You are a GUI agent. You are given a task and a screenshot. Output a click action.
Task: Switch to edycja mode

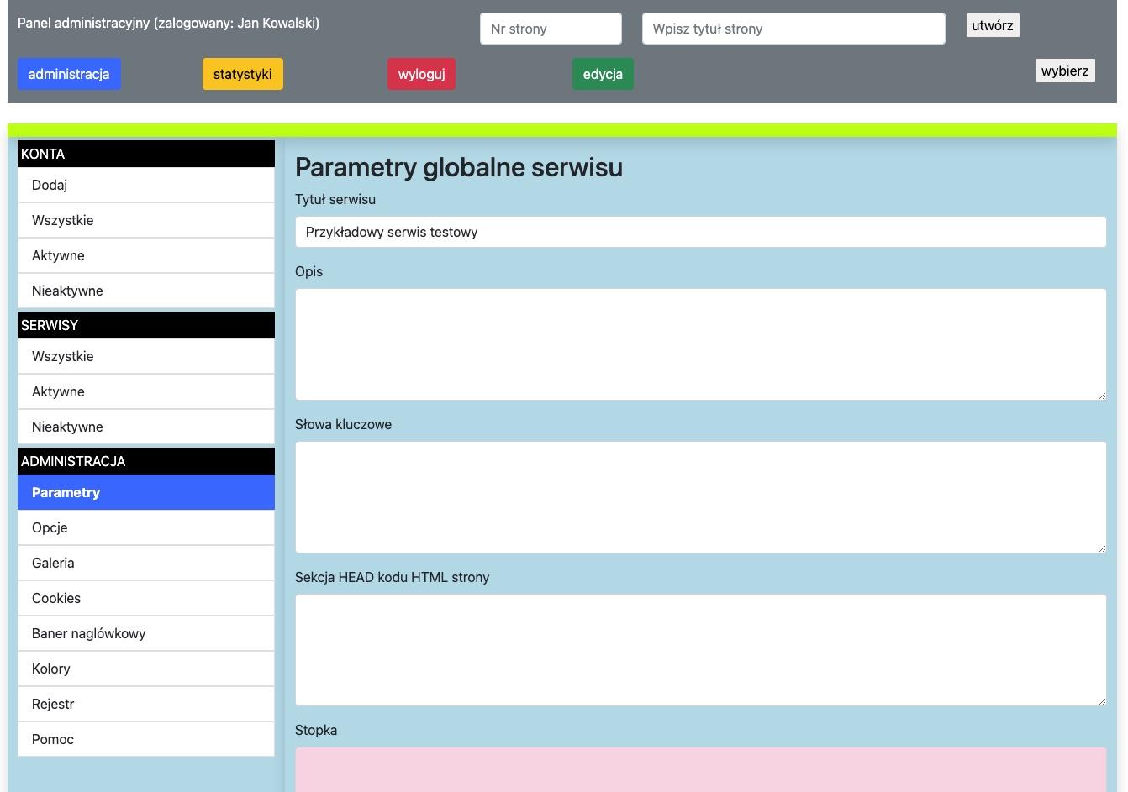(603, 74)
